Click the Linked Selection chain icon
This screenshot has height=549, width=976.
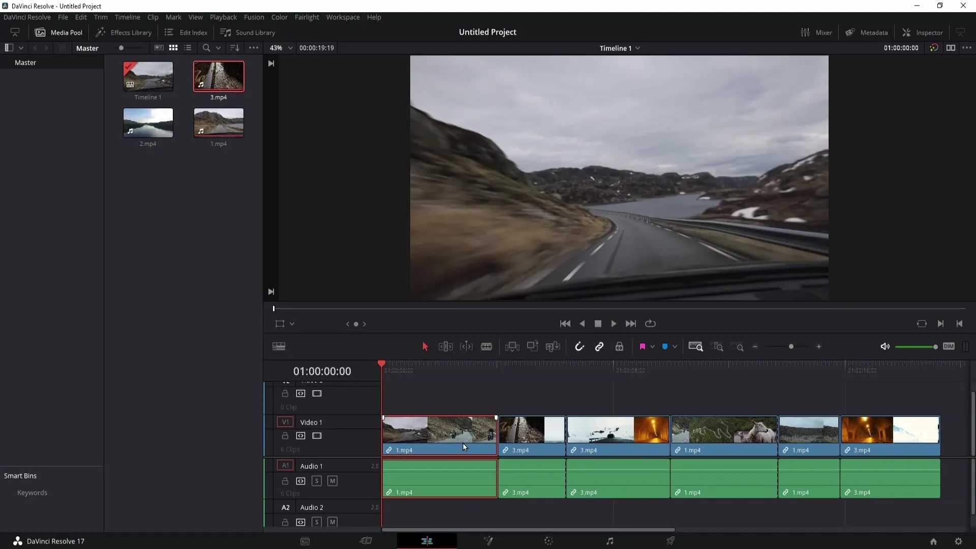click(599, 347)
